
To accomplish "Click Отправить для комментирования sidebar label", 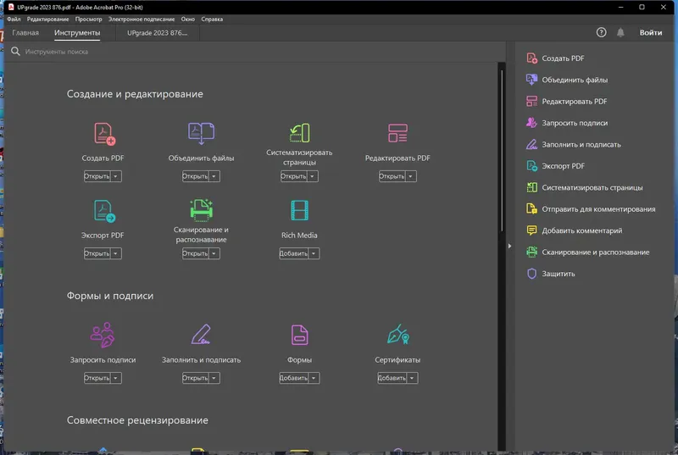I will (598, 208).
